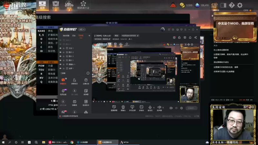Add a new scene with the plus button
Screen dimensions: 258x145
tap(89, 35)
